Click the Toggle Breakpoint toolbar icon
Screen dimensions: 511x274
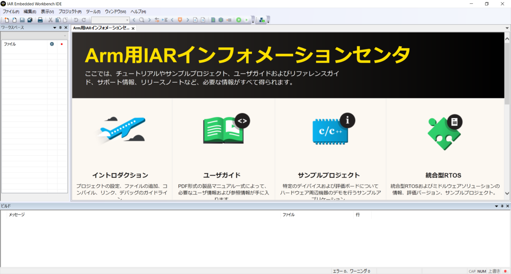[229, 20]
